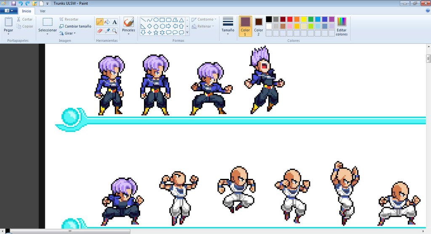The width and height of the screenshot is (431, 234).
Task: Click Cambiar tamaño resize button
Action: (75, 27)
